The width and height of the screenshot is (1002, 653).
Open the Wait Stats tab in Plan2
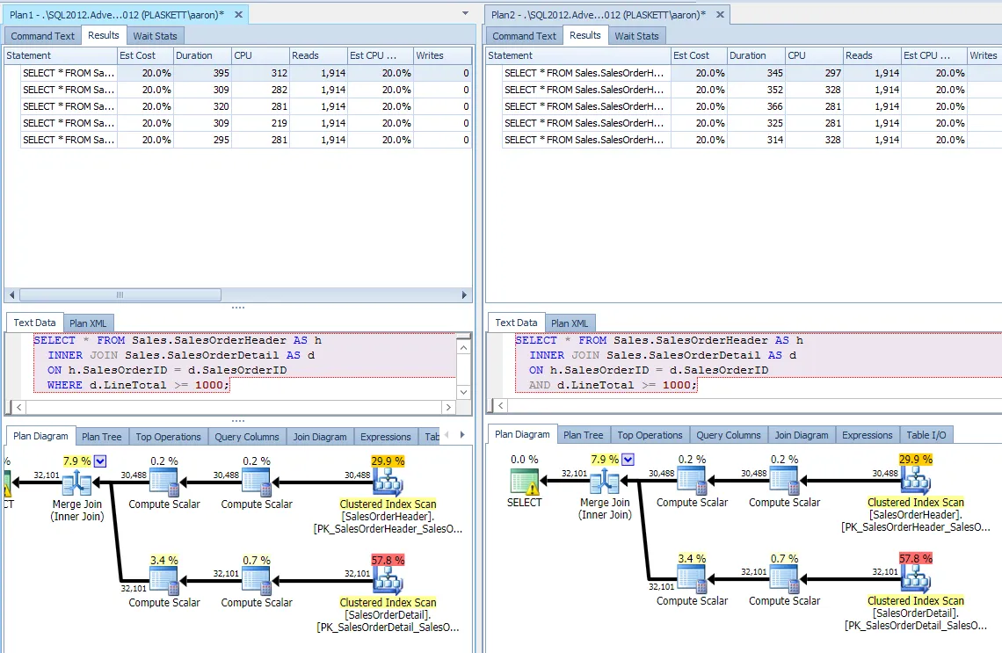pos(636,36)
